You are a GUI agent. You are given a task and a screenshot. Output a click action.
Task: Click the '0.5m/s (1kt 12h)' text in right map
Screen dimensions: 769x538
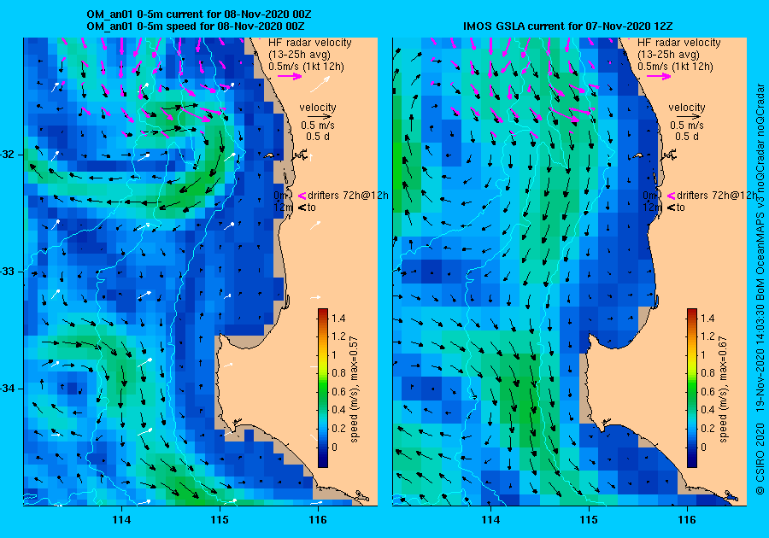tap(675, 67)
